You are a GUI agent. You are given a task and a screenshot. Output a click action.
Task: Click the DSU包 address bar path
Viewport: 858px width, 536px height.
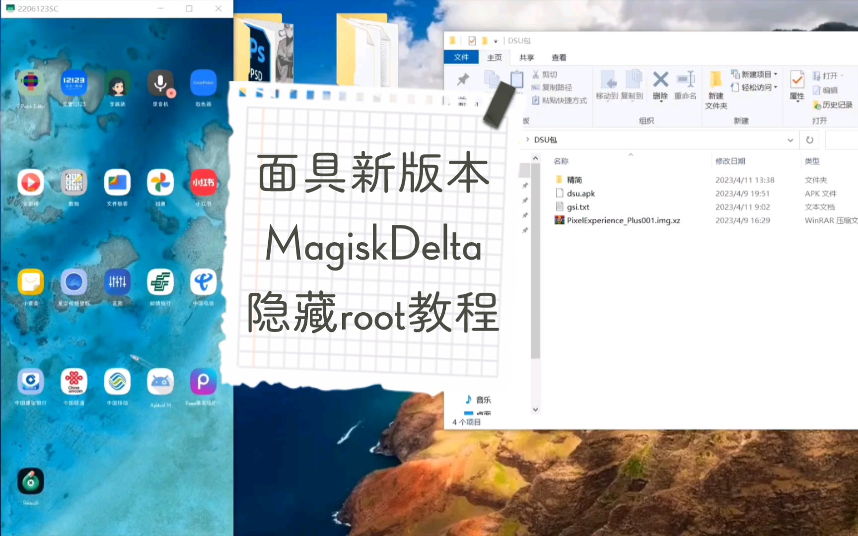point(545,140)
